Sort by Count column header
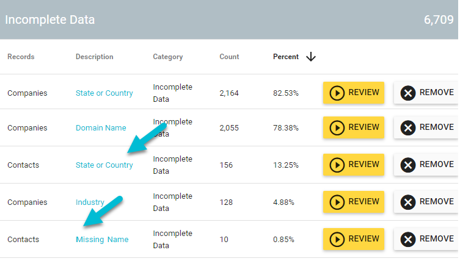The height and width of the screenshot is (261, 460). (x=229, y=57)
